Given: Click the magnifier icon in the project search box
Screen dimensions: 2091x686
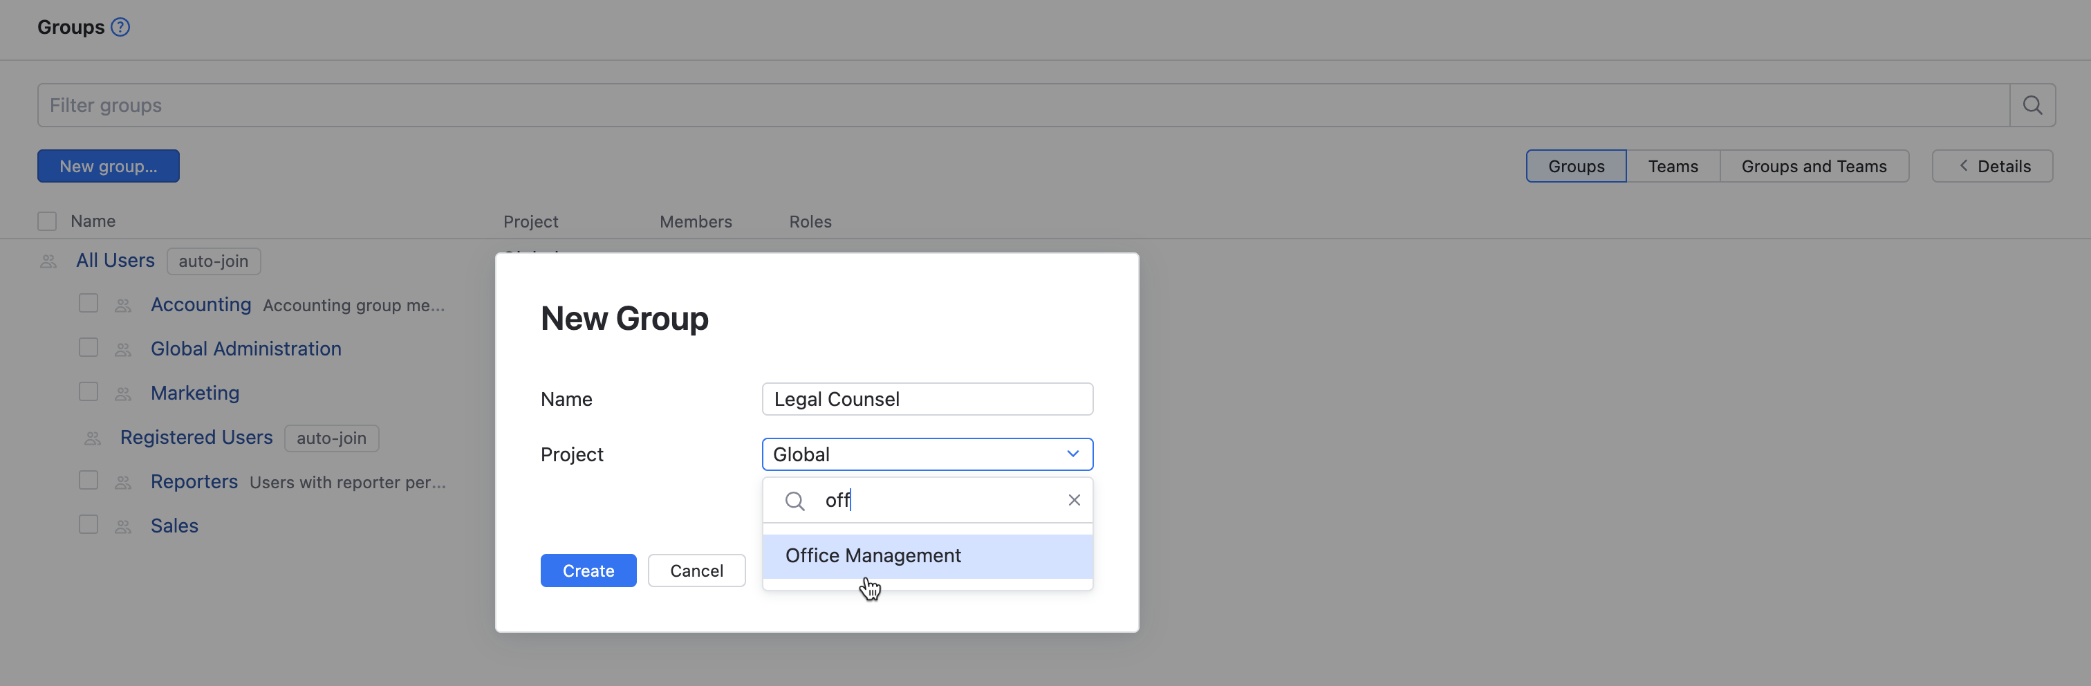Looking at the screenshot, I should 794,501.
